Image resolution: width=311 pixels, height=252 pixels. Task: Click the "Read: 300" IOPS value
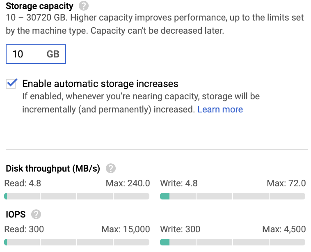click(x=25, y=229)
